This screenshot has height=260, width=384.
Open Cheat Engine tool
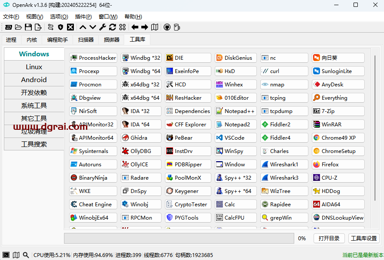[x=93, y=205]
